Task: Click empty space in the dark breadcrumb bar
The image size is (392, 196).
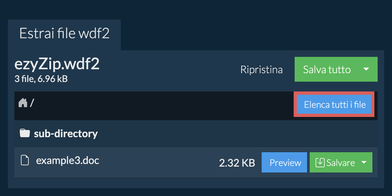Action: pyautogui.click(x=163, y=106)
